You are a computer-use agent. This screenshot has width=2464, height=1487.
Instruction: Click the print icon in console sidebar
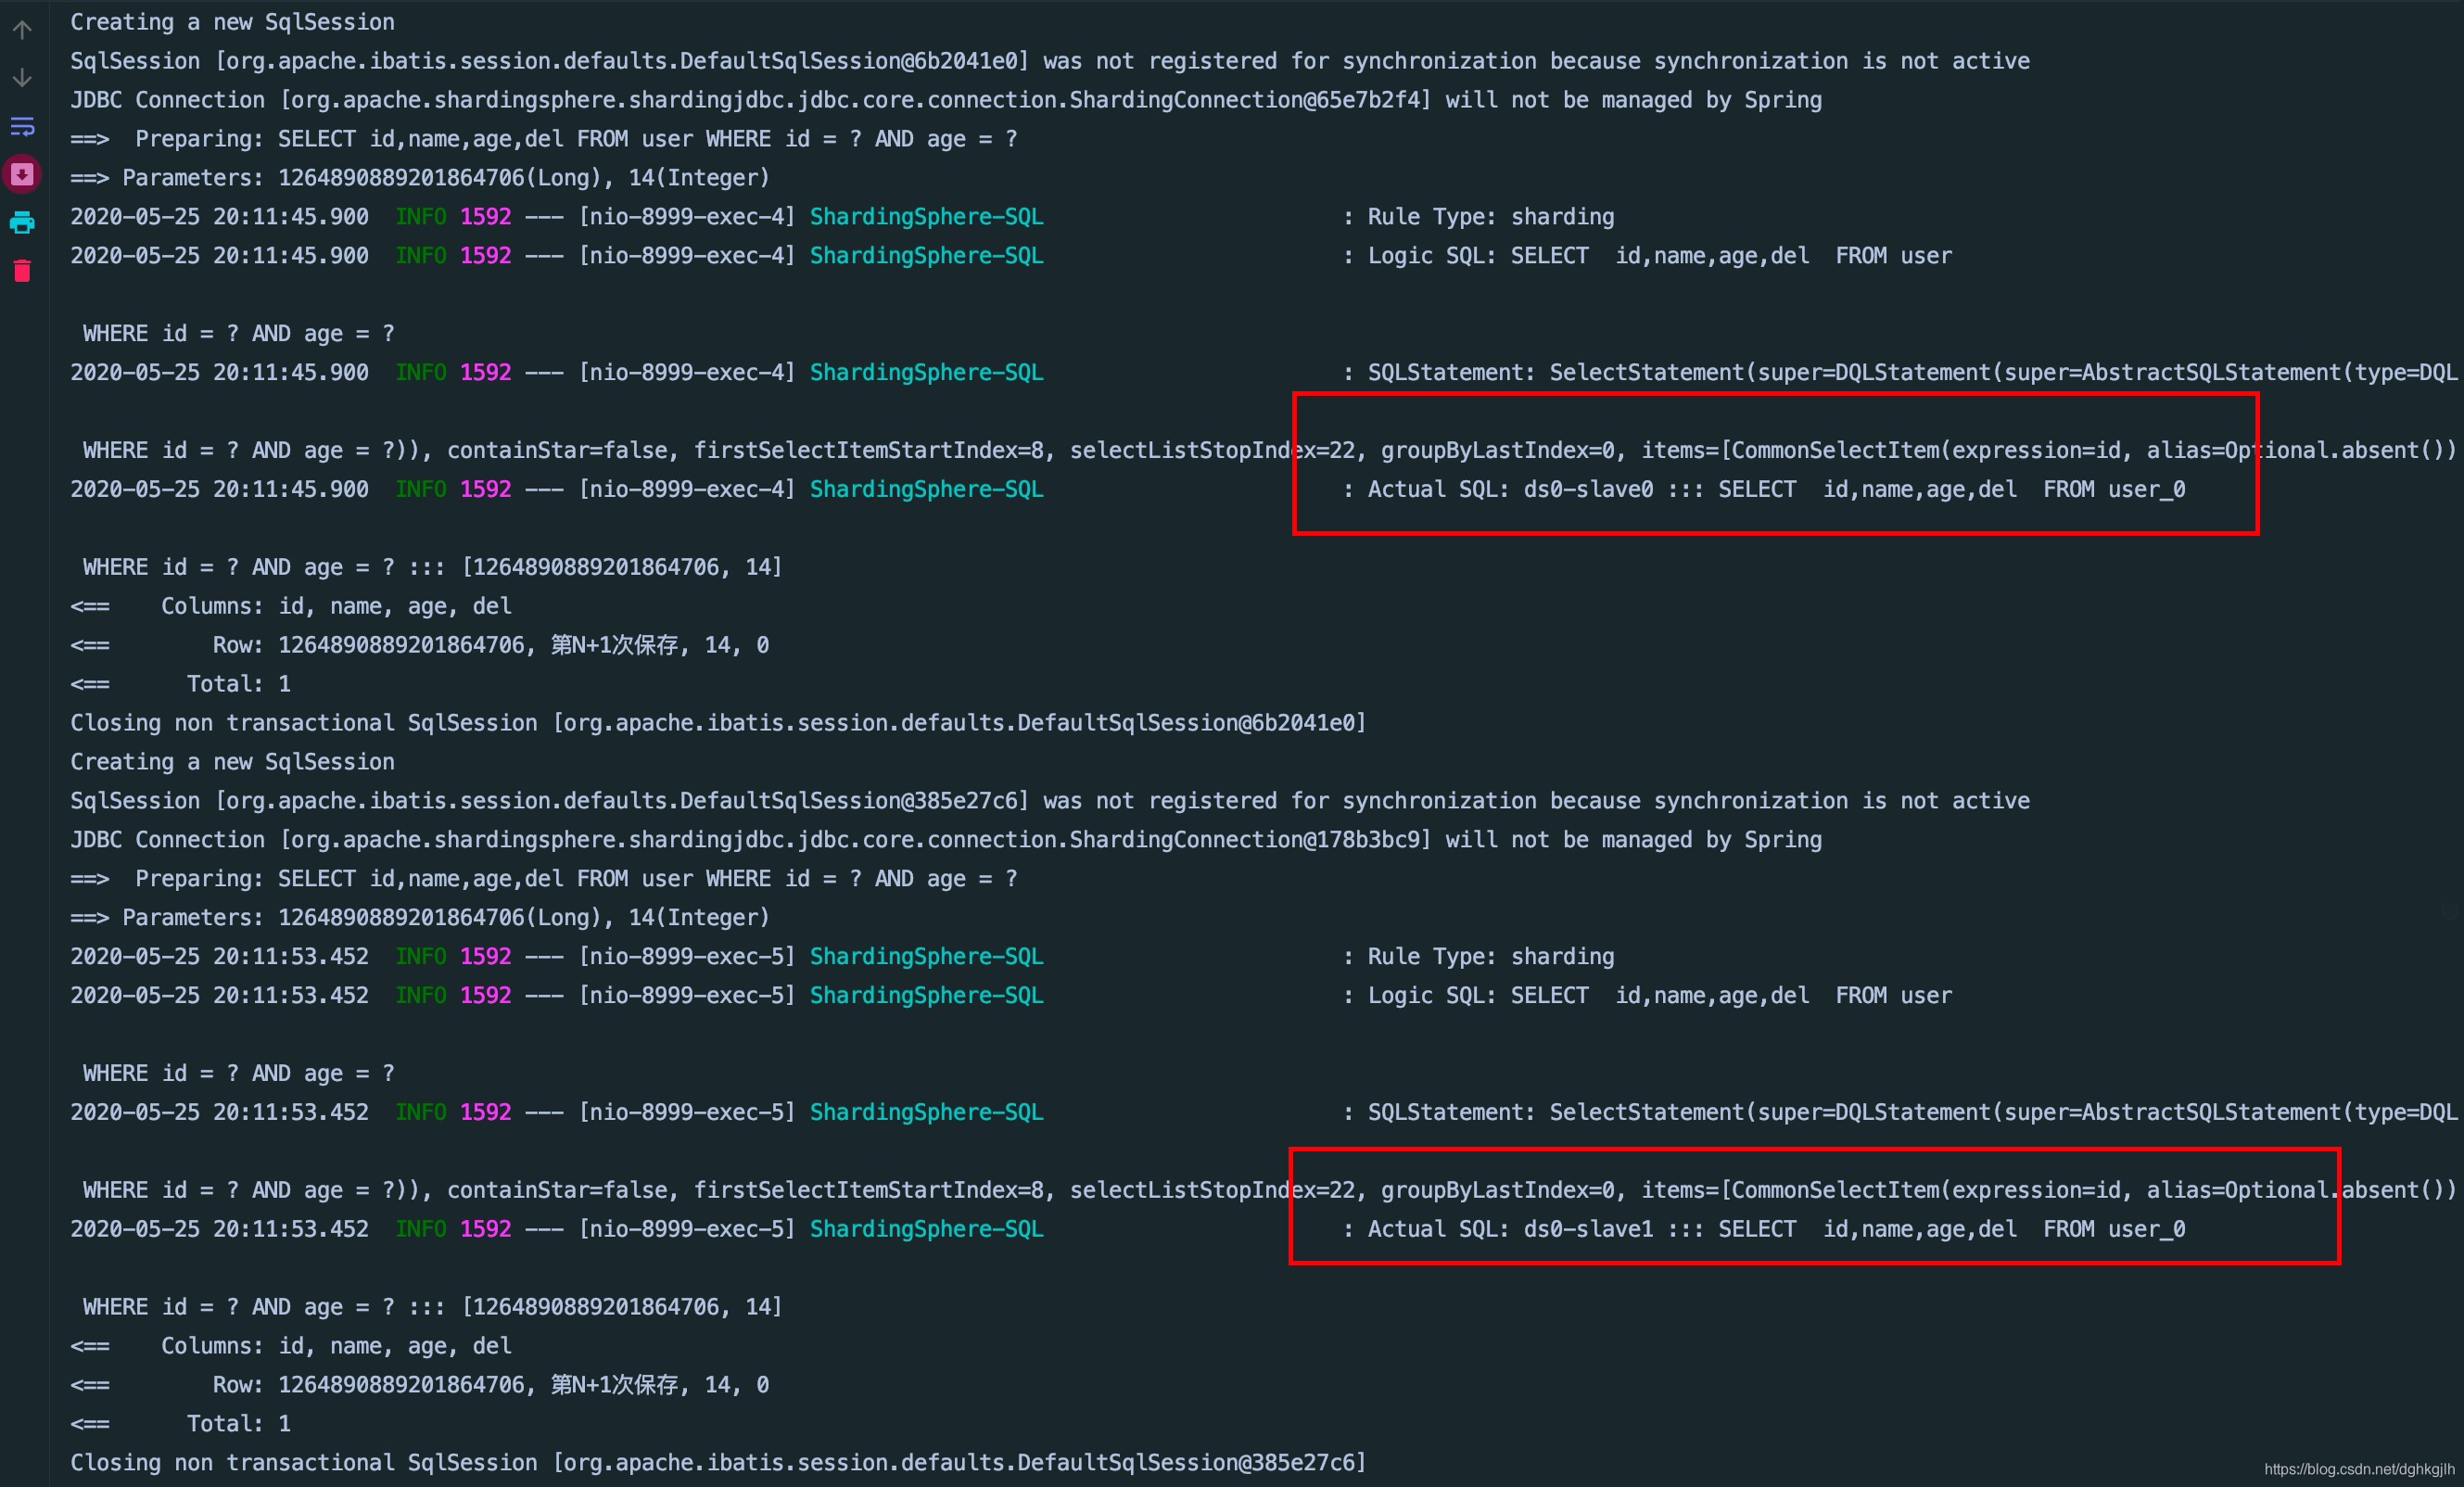[22, 222]
